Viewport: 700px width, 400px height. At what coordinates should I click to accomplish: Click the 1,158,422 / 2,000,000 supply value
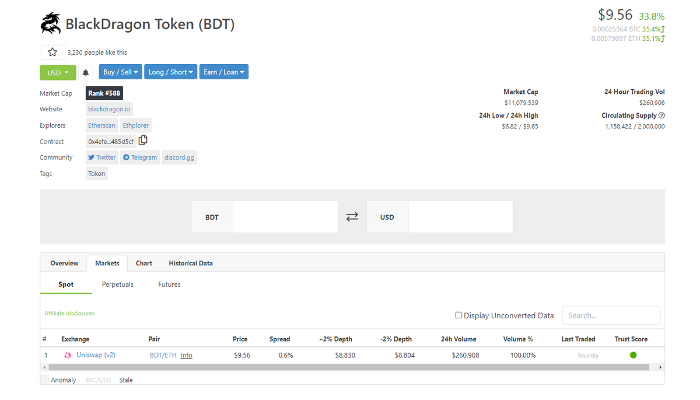635,126
